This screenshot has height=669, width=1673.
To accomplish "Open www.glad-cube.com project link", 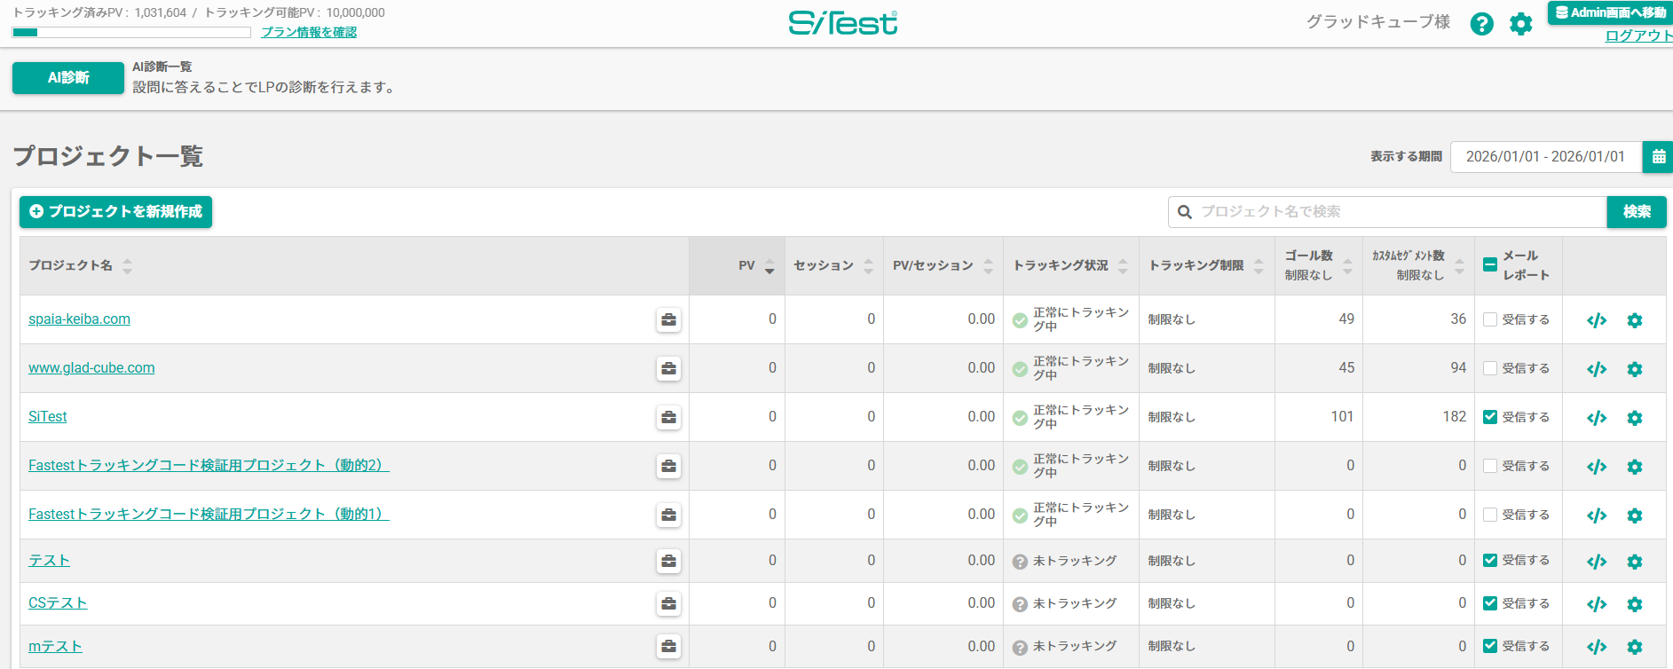I will pos(91,368).
